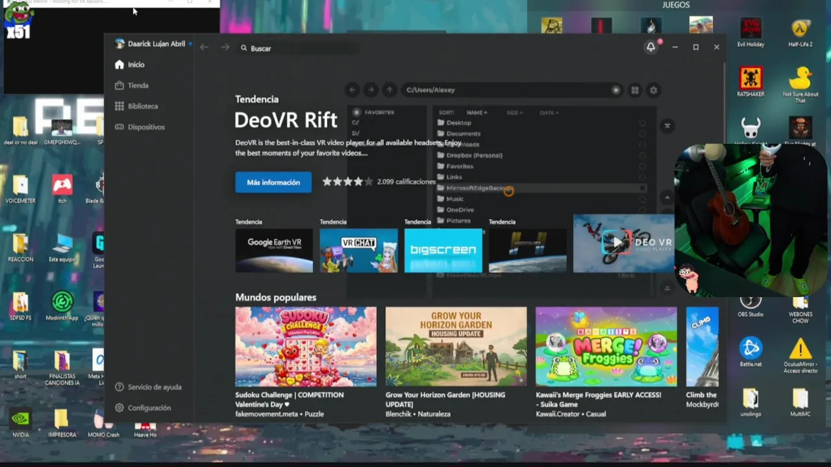Open the Google Earth VR thumbnail
Screen dimensions: 831x467
(274, 250)
